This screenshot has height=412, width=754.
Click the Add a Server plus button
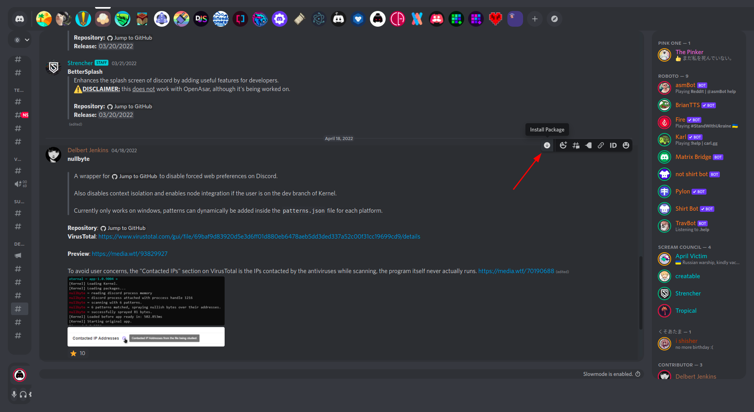tap(535, 19)
